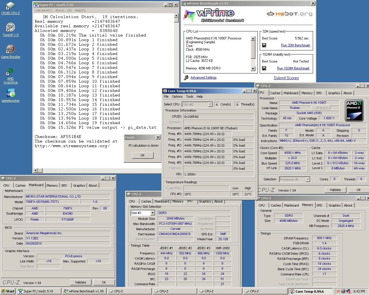This screenshot has height=295, width=369.
Task: Click Validate in the CPU-Z Mainboard window
Action: tap(80, 282)
